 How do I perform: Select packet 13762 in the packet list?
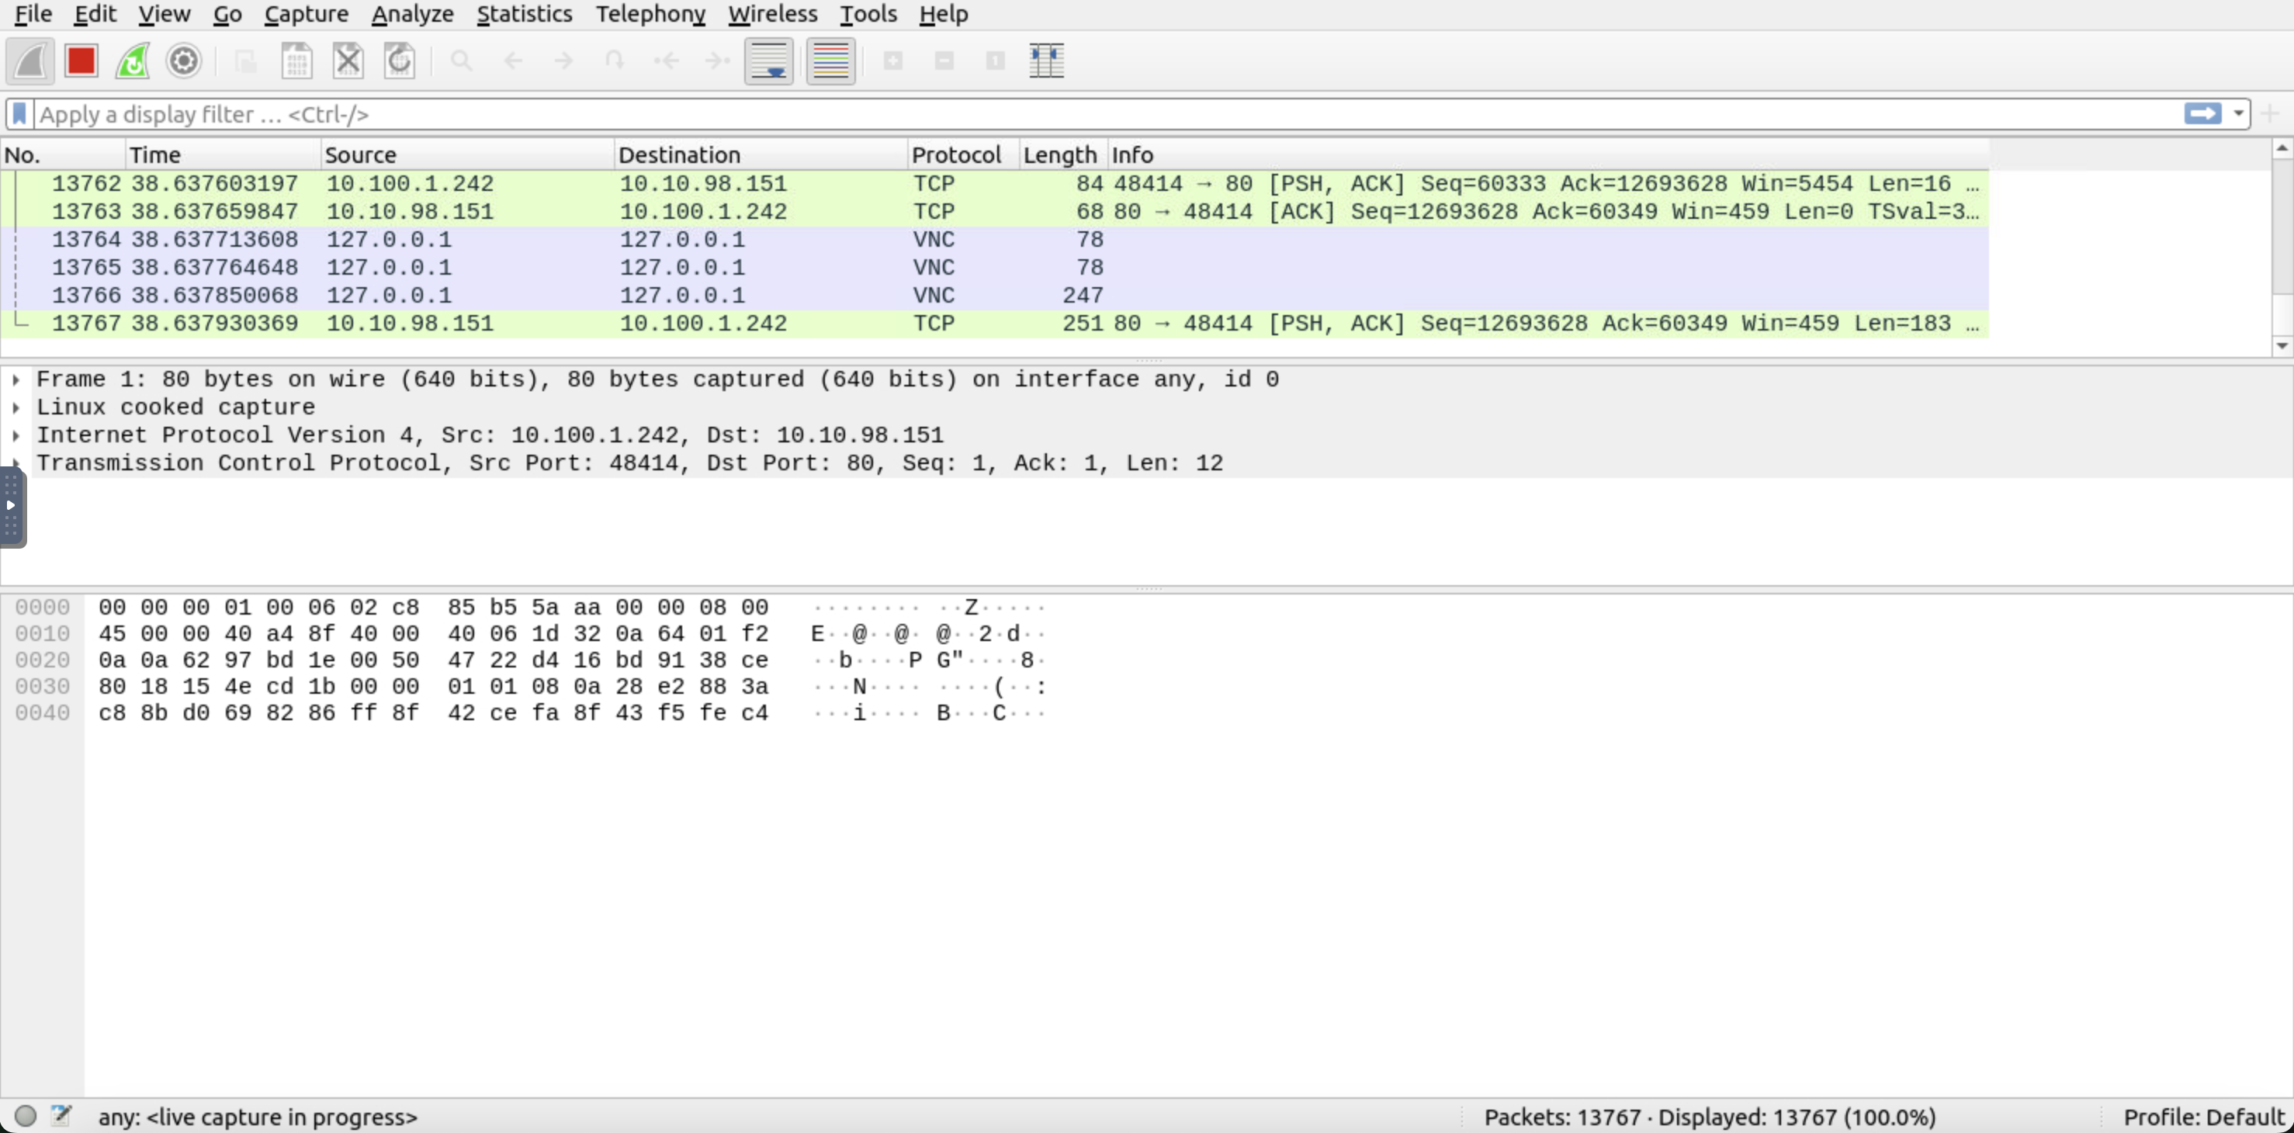click(995, 183)
